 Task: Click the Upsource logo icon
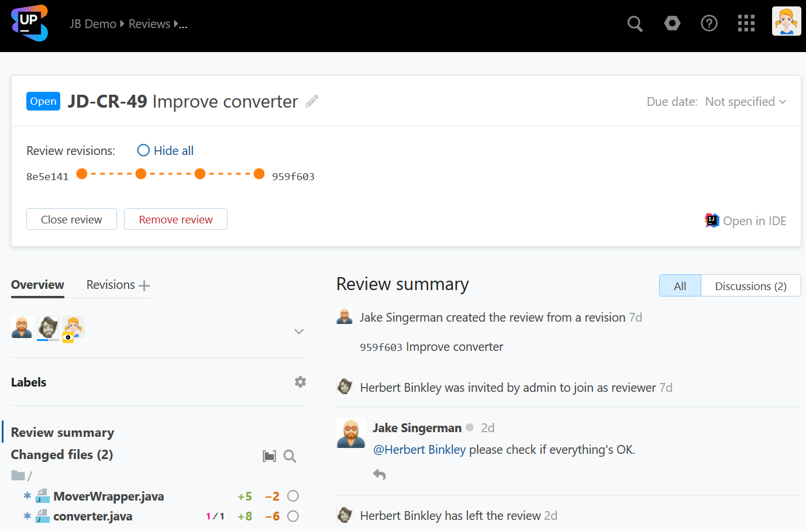[x=29, y=23]
